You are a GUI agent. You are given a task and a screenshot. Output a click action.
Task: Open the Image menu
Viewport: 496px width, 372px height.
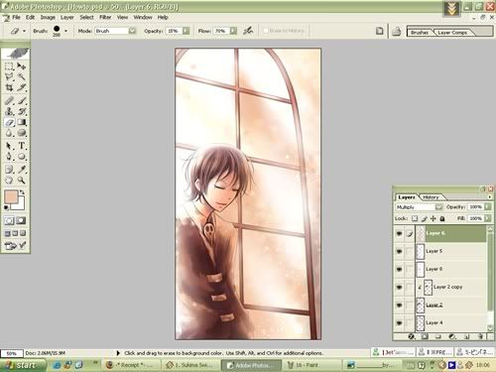coord(48,17)
